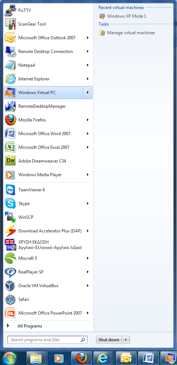Expand the Notepad jump list arrow

tap(88, 65)
